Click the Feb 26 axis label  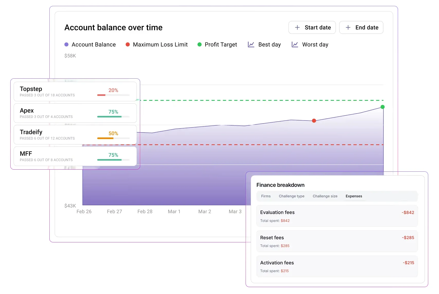[x=84, y=212]
